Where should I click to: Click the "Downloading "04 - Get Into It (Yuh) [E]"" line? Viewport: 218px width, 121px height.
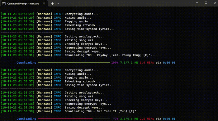click(71, 111)
